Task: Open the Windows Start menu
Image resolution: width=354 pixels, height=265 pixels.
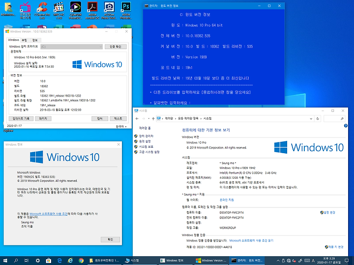Action: click(x=5, y=261)
